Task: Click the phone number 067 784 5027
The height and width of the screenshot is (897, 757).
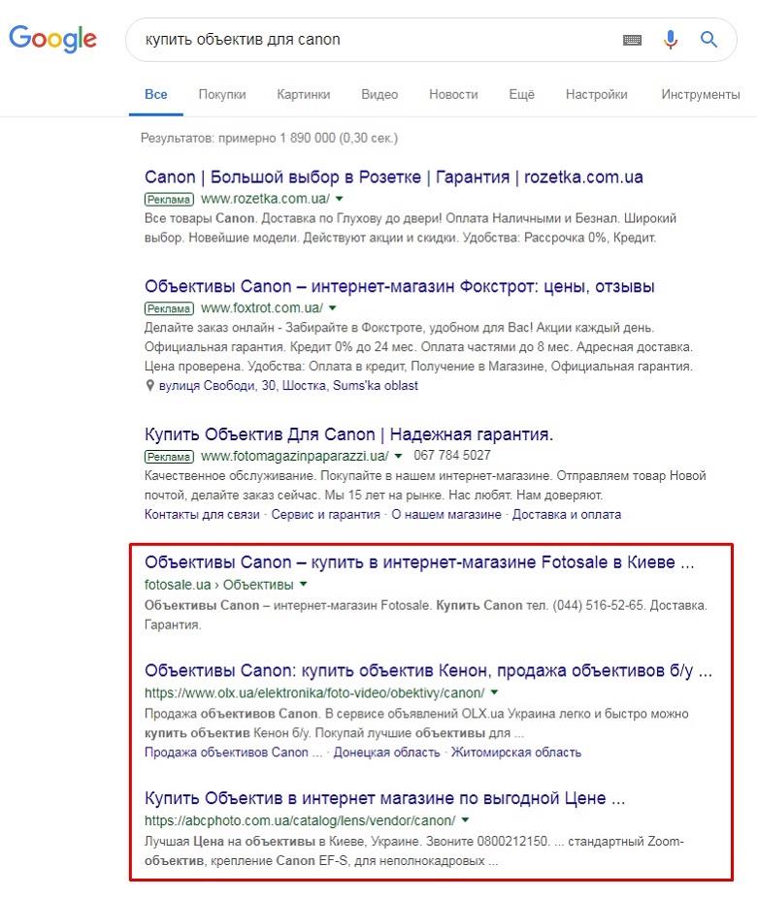Action: tap(452, 456)
